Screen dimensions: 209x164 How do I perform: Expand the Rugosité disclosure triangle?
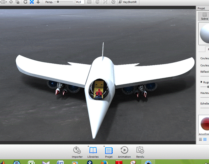(x=201, y=82)
